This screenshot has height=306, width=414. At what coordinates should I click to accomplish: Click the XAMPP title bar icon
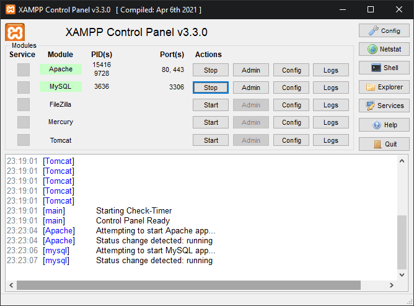11,9
